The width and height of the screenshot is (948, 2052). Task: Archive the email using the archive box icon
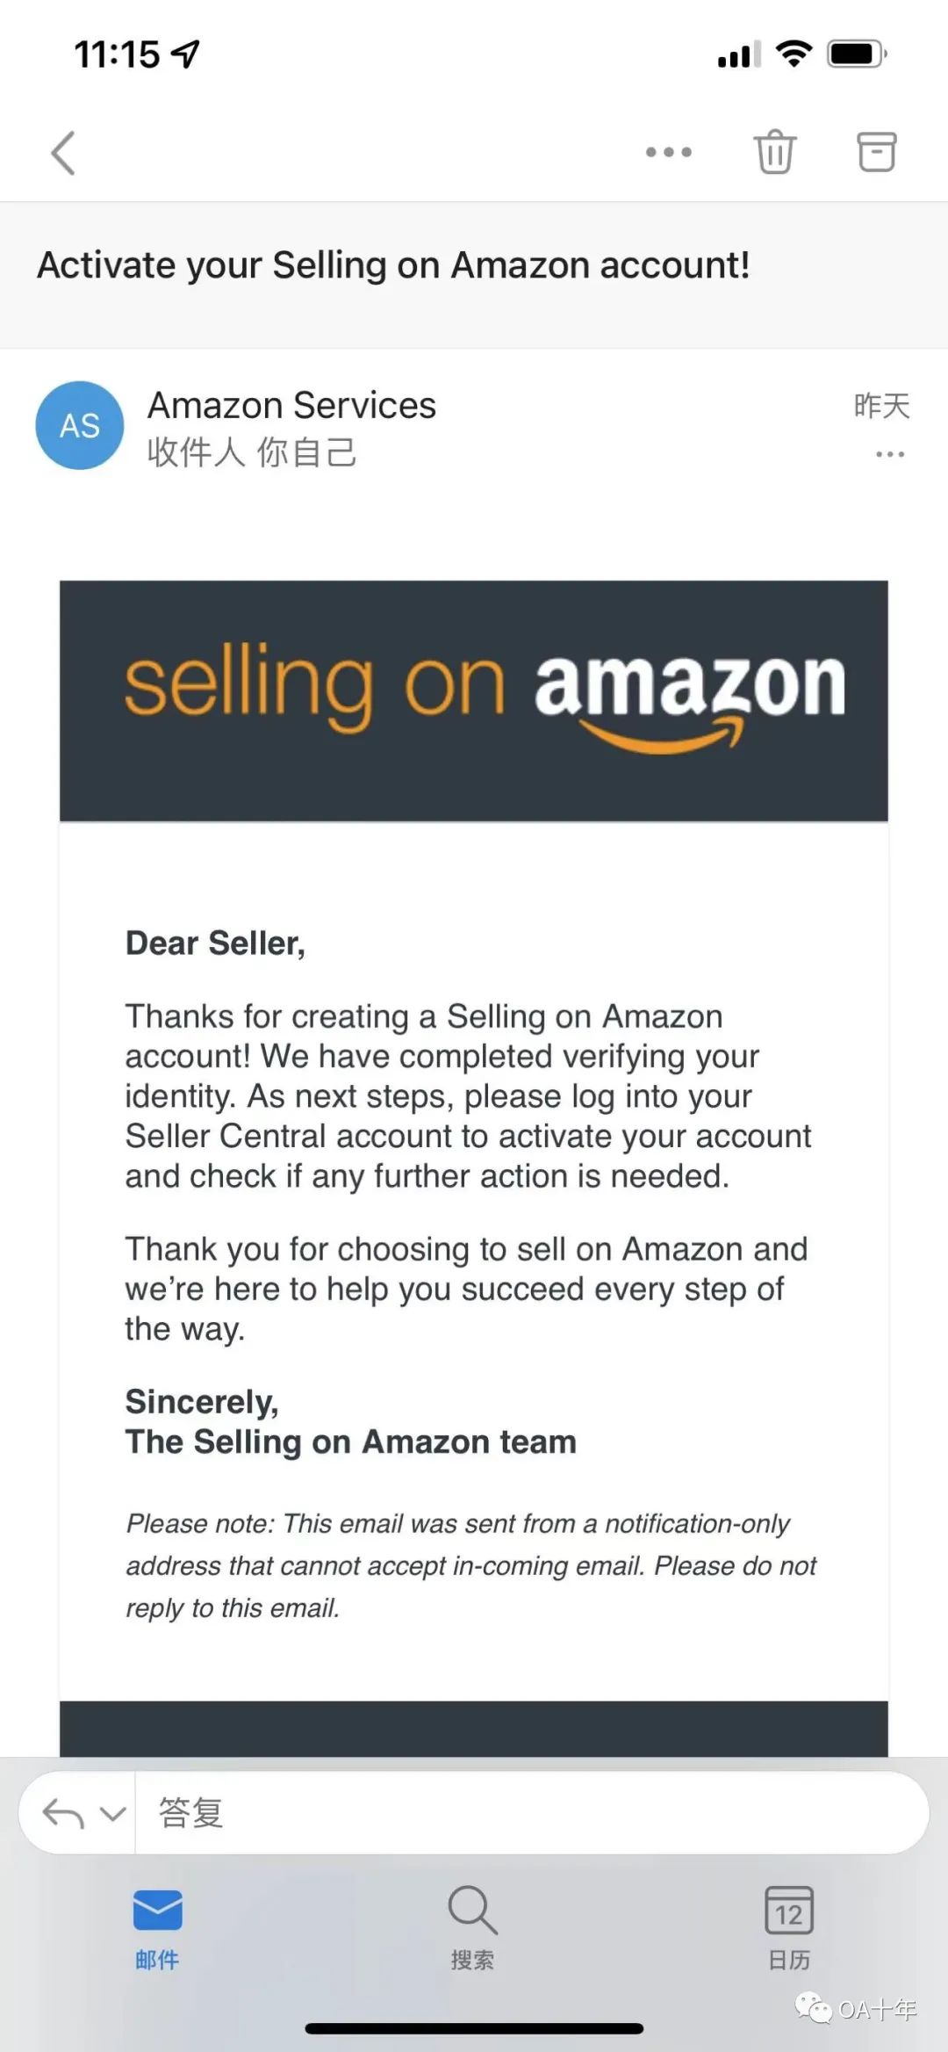click(x=876, y=152)
